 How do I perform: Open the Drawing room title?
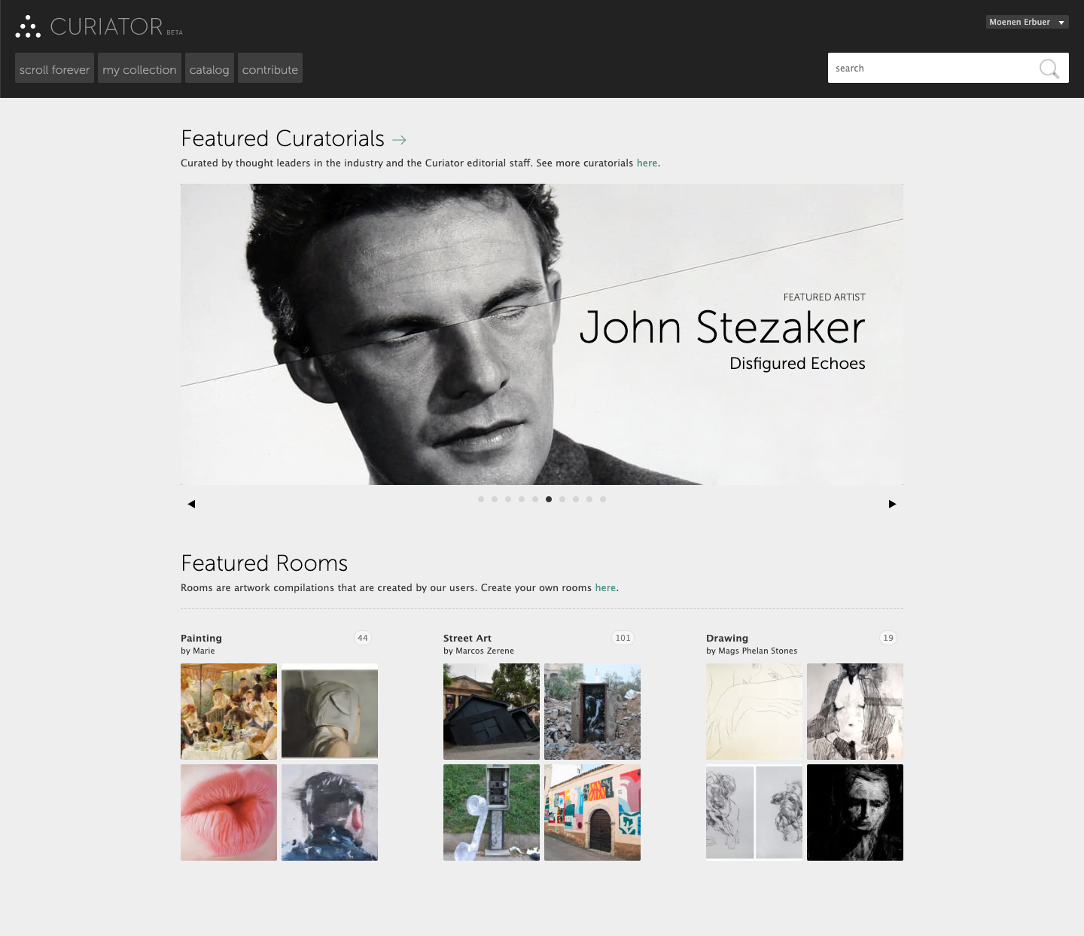pyautogui.click(x=727, y=638)
